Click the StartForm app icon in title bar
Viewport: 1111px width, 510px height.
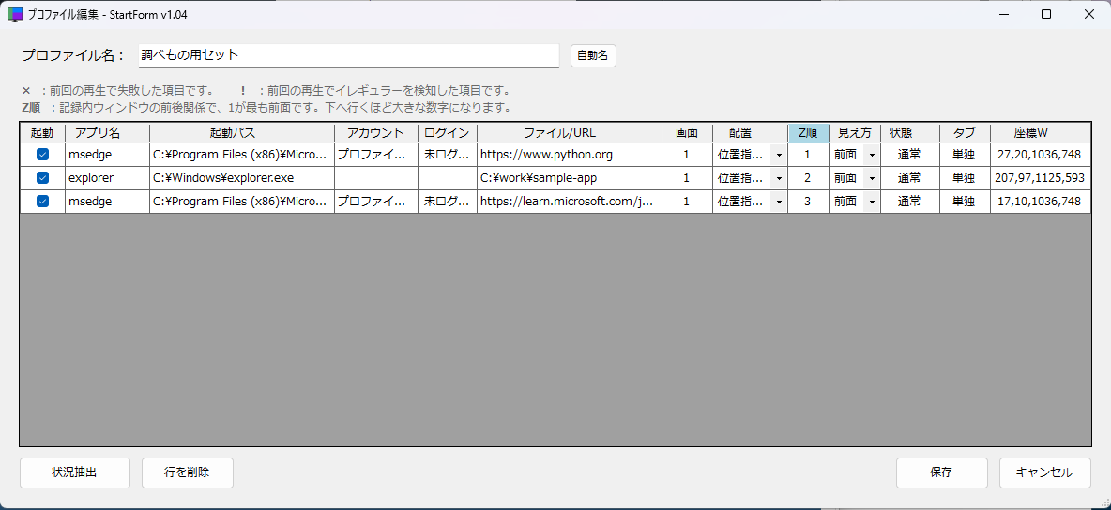pos(14,13)
